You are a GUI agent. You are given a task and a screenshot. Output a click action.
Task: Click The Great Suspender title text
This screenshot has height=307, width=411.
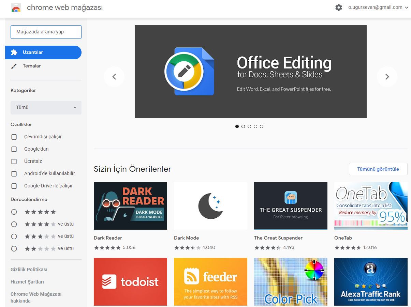click(x=278, y=238)
